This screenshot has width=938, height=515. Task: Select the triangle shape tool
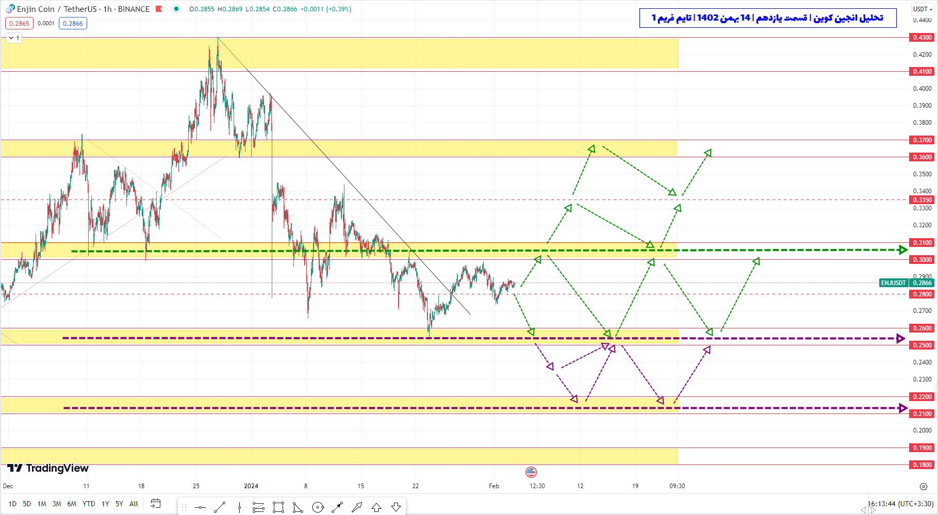pos(298,508)
